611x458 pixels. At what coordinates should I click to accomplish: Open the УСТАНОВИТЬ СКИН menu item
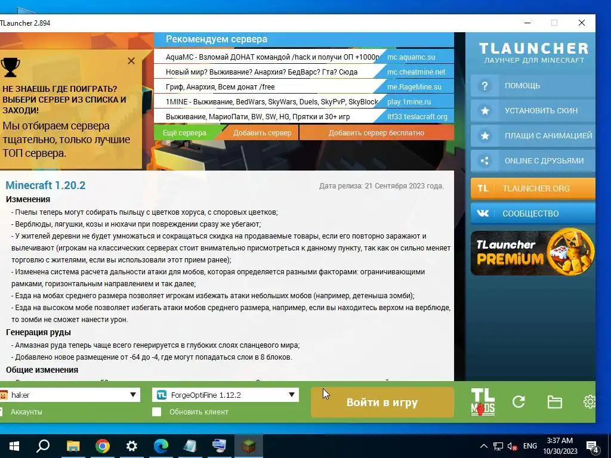tap(533, 111)
